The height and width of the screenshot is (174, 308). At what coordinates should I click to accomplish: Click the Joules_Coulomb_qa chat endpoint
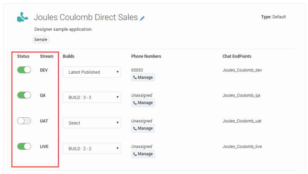[x=241, y=96]
